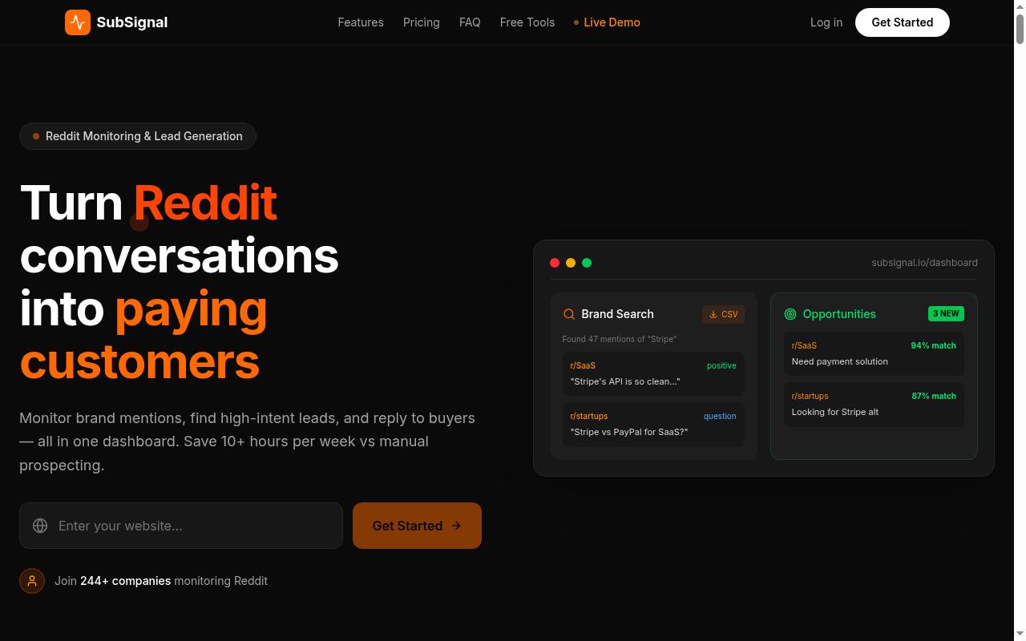Click r/startups label in Opportunities panel
Screen dimensions: 1026x641
(x=810, y=396)
